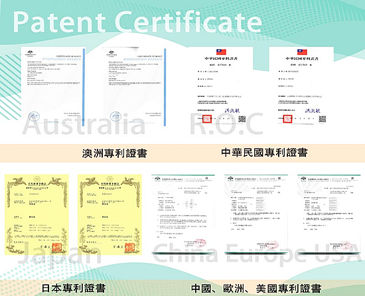365x296 pixels.
Task: Click the QR code on second R.O.C. certificate
Action: [x=323, y=119]
